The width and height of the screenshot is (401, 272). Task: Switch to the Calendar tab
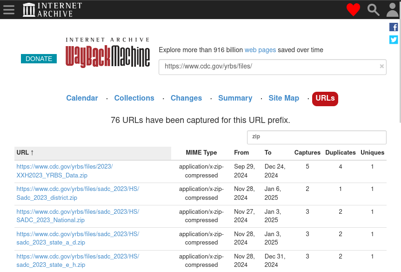tap(82, 98)
